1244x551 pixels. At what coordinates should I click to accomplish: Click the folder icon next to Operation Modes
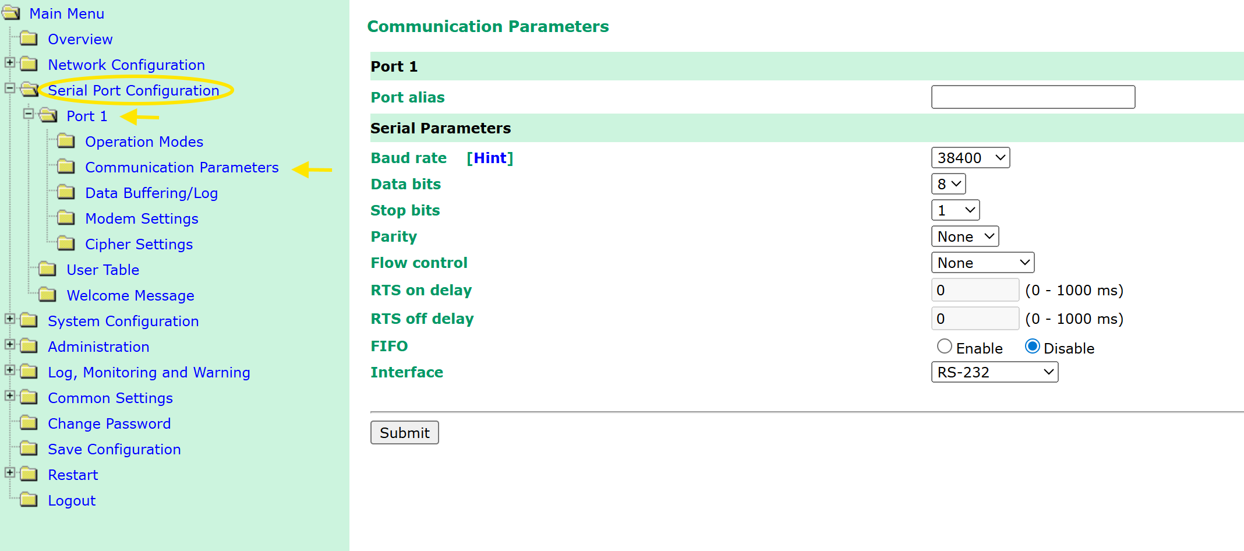click(x=66, y=142)
